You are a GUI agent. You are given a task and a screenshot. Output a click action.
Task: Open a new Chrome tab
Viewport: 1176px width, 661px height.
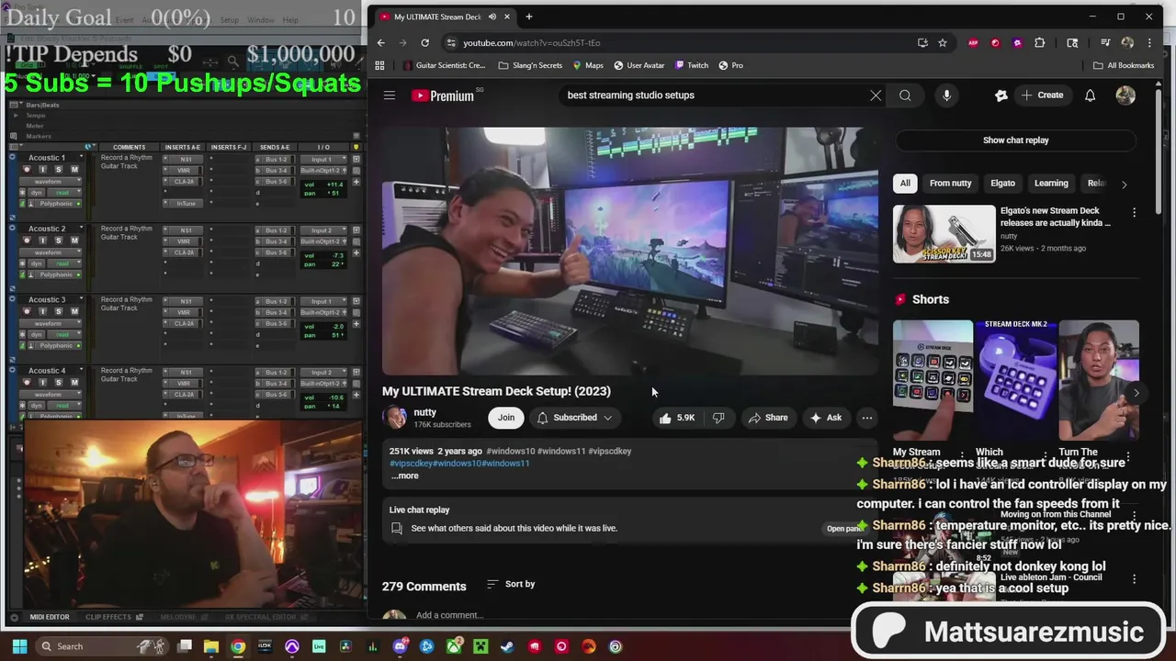click(x=528, y=17)
